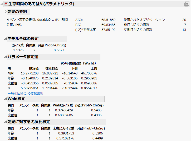Screen dimensions: 191x141
Task: Select the likelihood ratio p-value 0.4499
Action: 97,138
